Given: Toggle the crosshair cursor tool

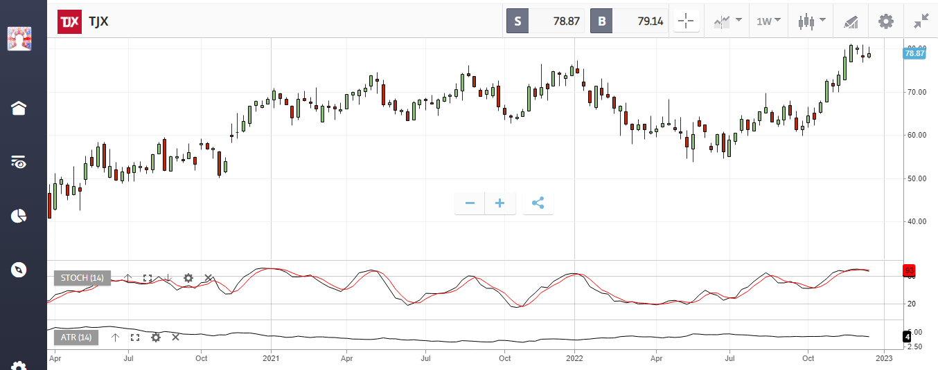Looking at the screenshot, I should [686, 21].
